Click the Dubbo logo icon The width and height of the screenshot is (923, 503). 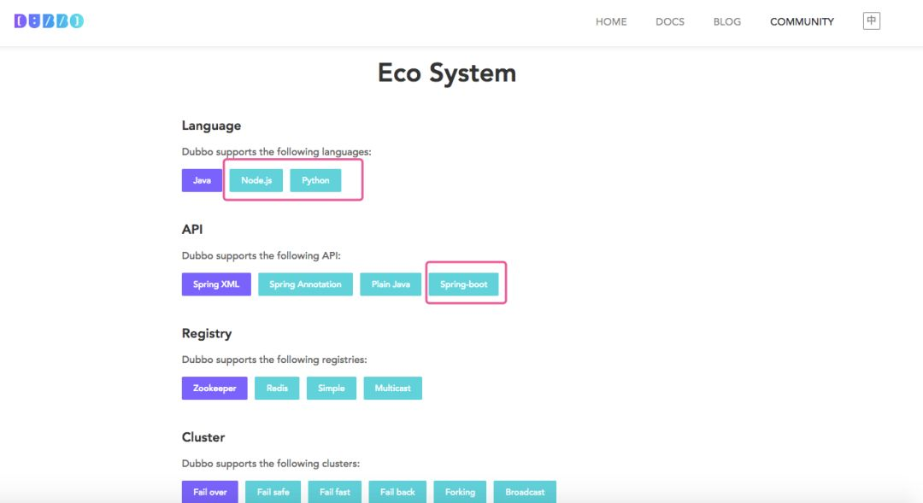(49, 21)
